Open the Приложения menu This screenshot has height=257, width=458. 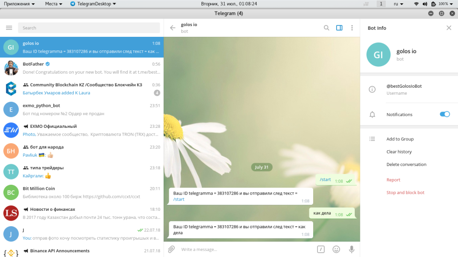tap(19, 4)
